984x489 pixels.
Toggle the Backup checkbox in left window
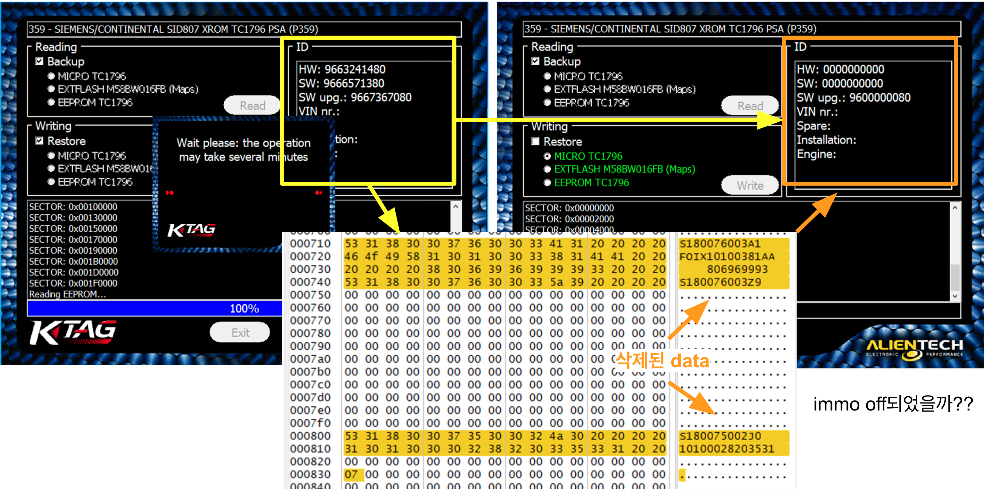click(x=39, y=61)
